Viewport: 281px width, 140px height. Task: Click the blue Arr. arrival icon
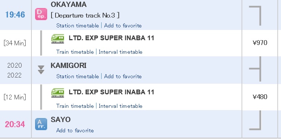click(41, 124)
